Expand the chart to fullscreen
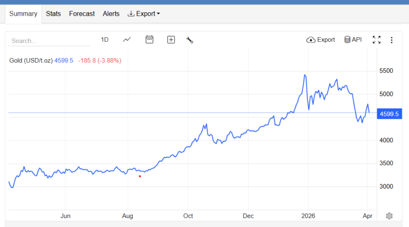The height and width of the screenshot is (227, 409). point(376,40)
